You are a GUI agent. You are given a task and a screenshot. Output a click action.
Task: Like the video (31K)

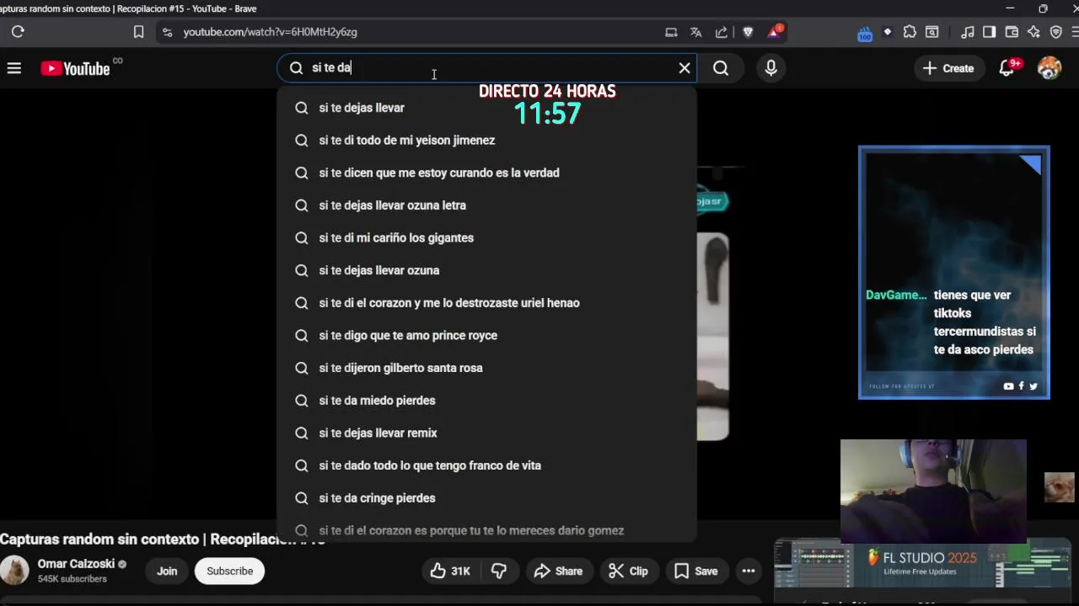coord(451,571)
